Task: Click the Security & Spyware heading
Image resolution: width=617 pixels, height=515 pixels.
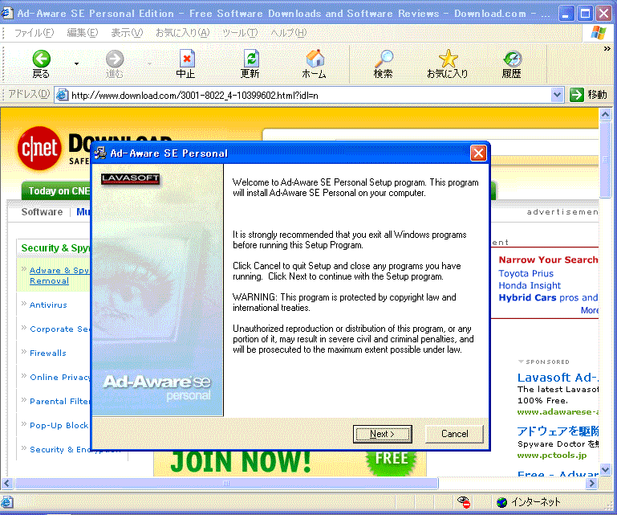Action: [55, 247]
